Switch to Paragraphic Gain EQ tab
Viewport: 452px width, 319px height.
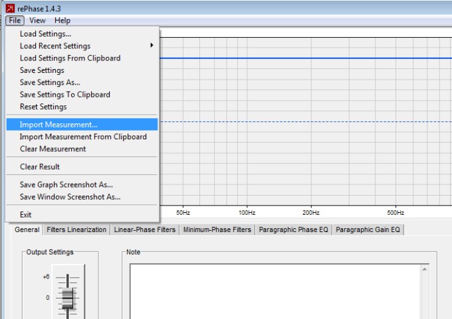pos(368,230)
